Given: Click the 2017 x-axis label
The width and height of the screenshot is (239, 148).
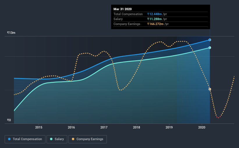Looking at the screenshot, I should pos(104,127).
